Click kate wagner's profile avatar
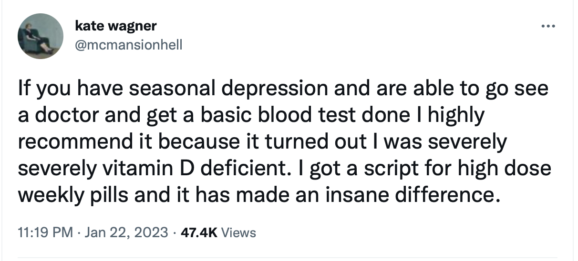The image size is (578, 261). click(x=40, y=36)
